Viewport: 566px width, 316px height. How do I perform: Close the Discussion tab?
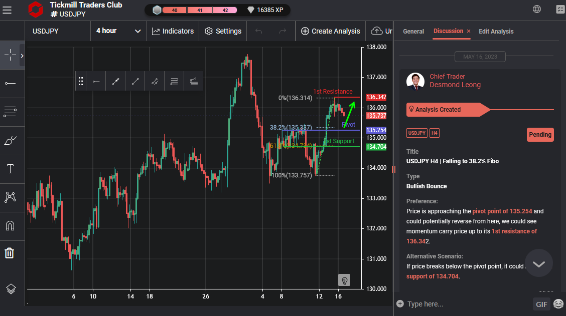[469, 32]
